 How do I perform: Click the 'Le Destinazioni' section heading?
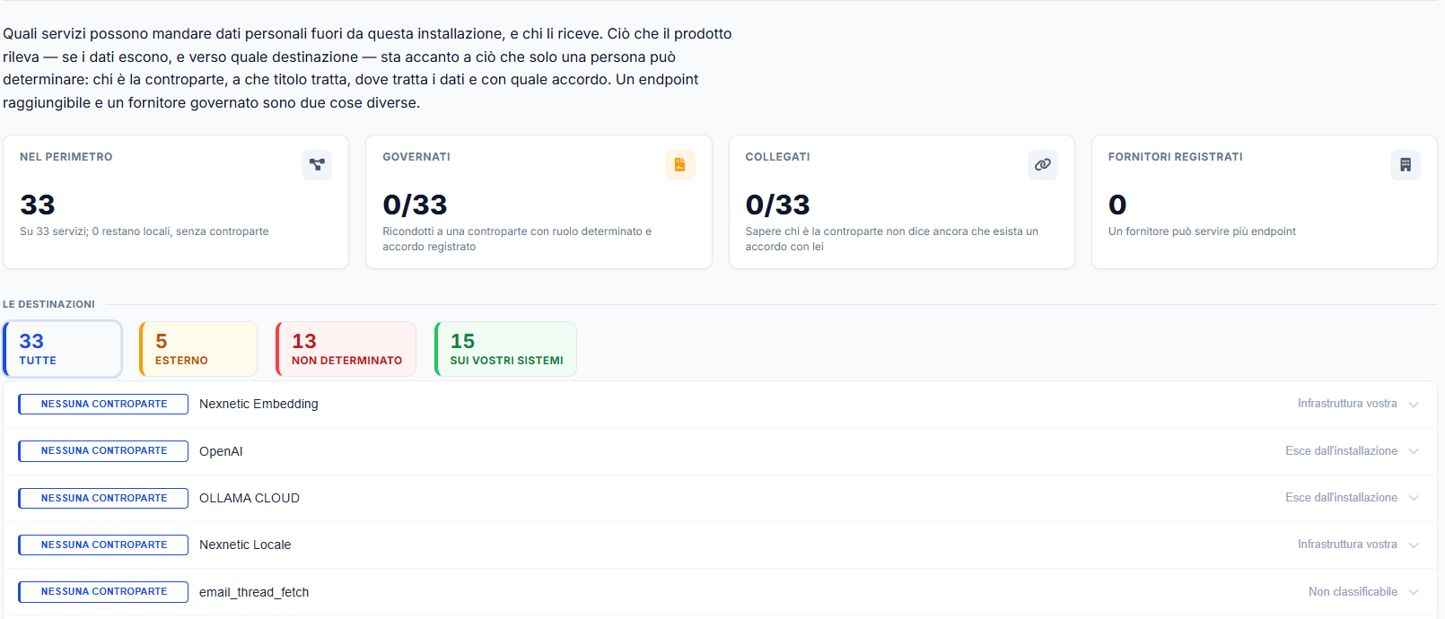click(x=48, y=304)
